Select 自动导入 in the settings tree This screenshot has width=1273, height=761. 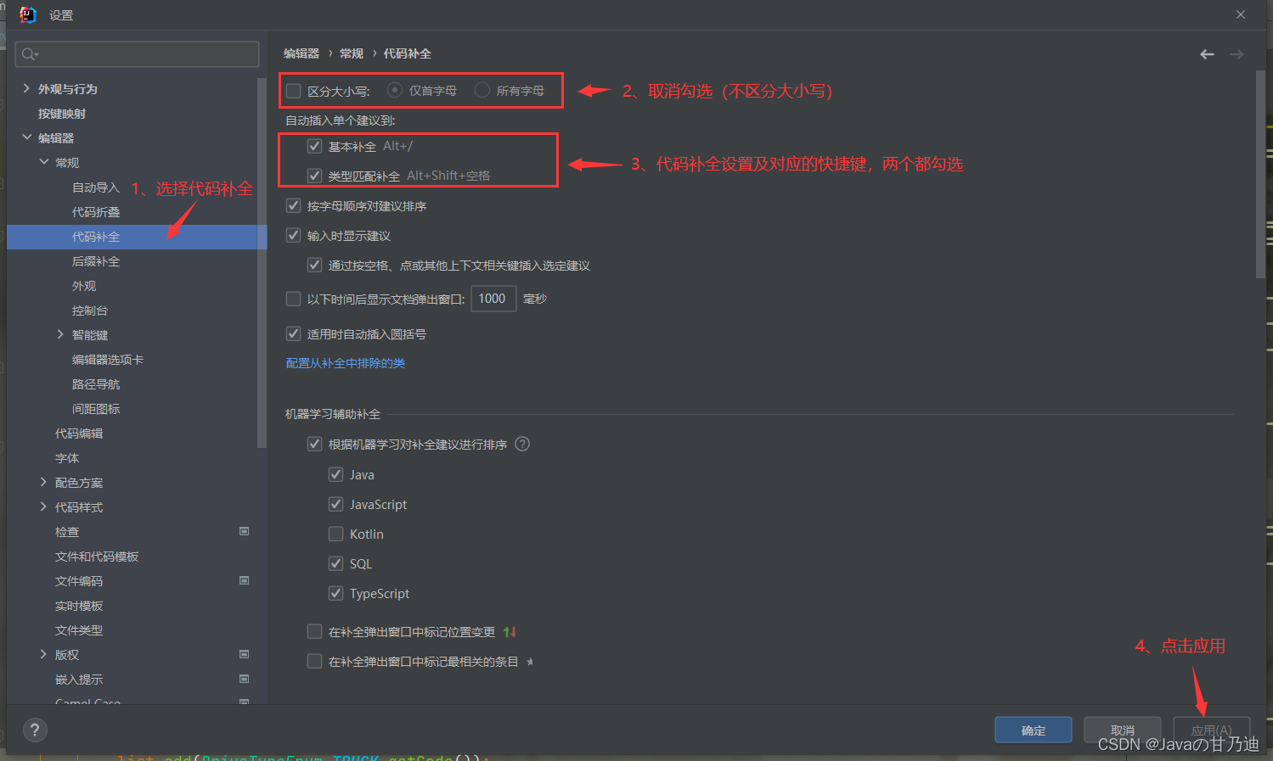click(x=96, y=187)
